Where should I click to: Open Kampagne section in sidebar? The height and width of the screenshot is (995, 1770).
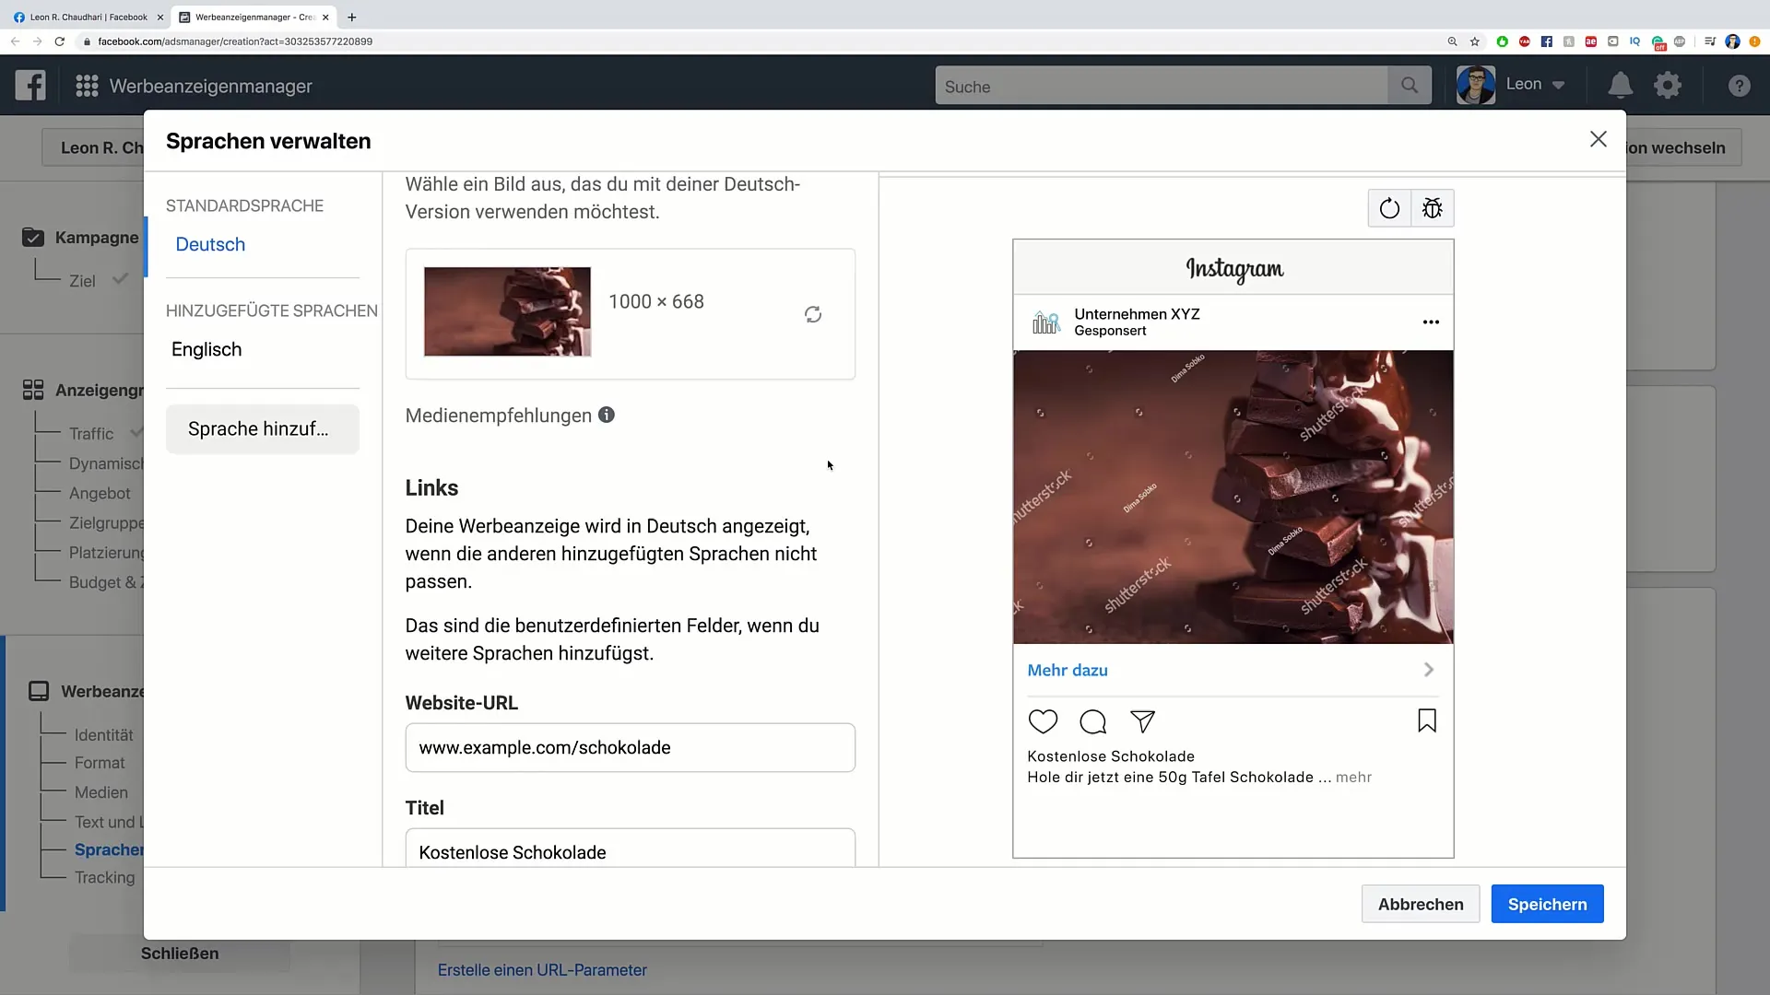click(x=97, y=237)
